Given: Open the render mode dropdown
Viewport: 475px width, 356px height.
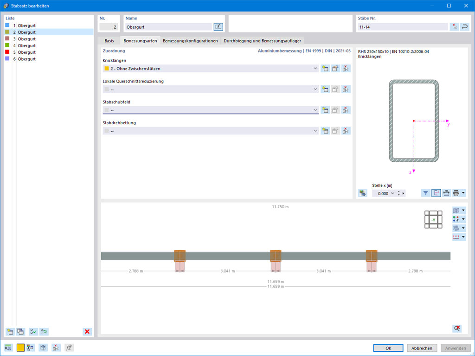Looking at the screenshot, I should pyautogui.click(x=463, y=228).
